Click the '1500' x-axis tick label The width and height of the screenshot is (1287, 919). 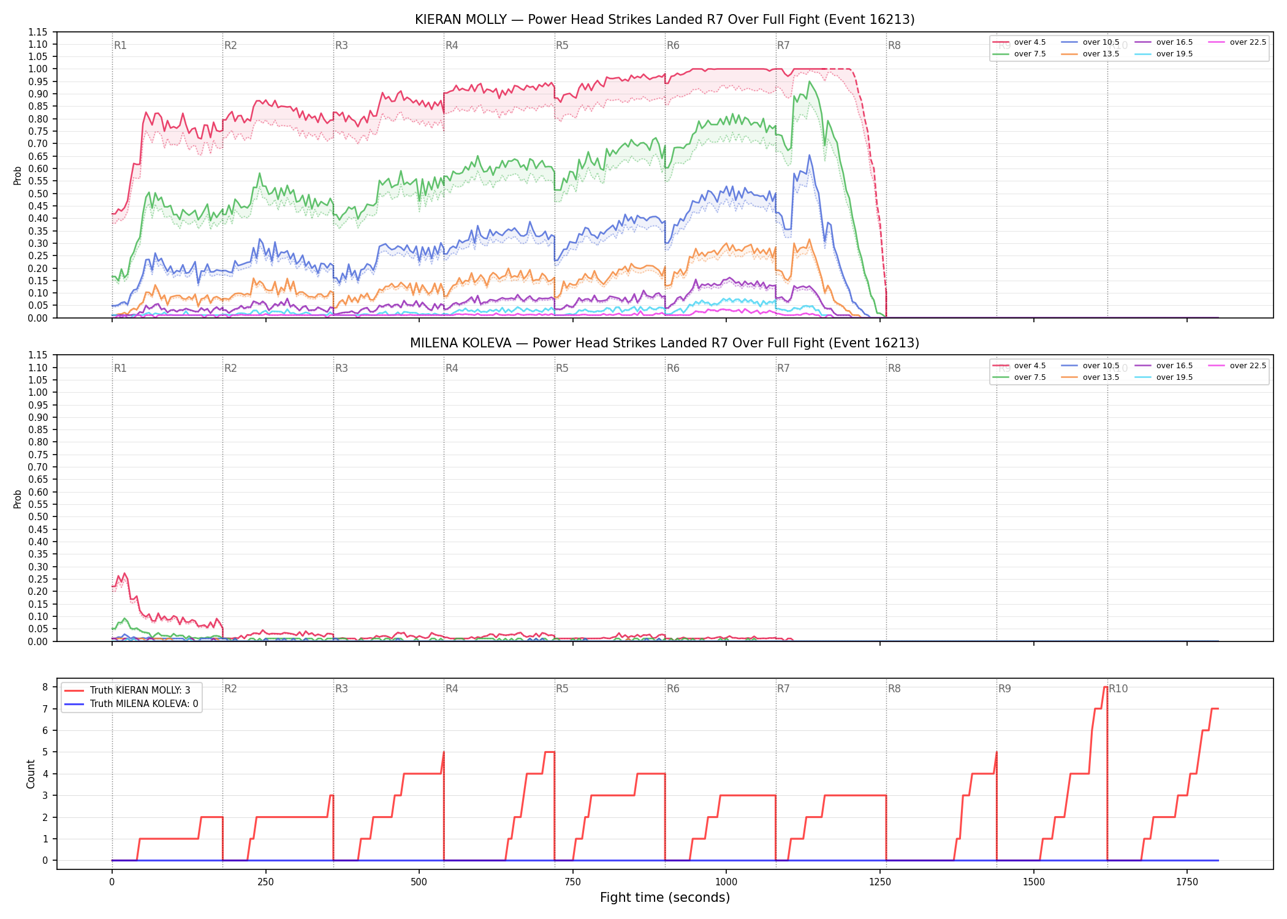tap(1034, 882)
